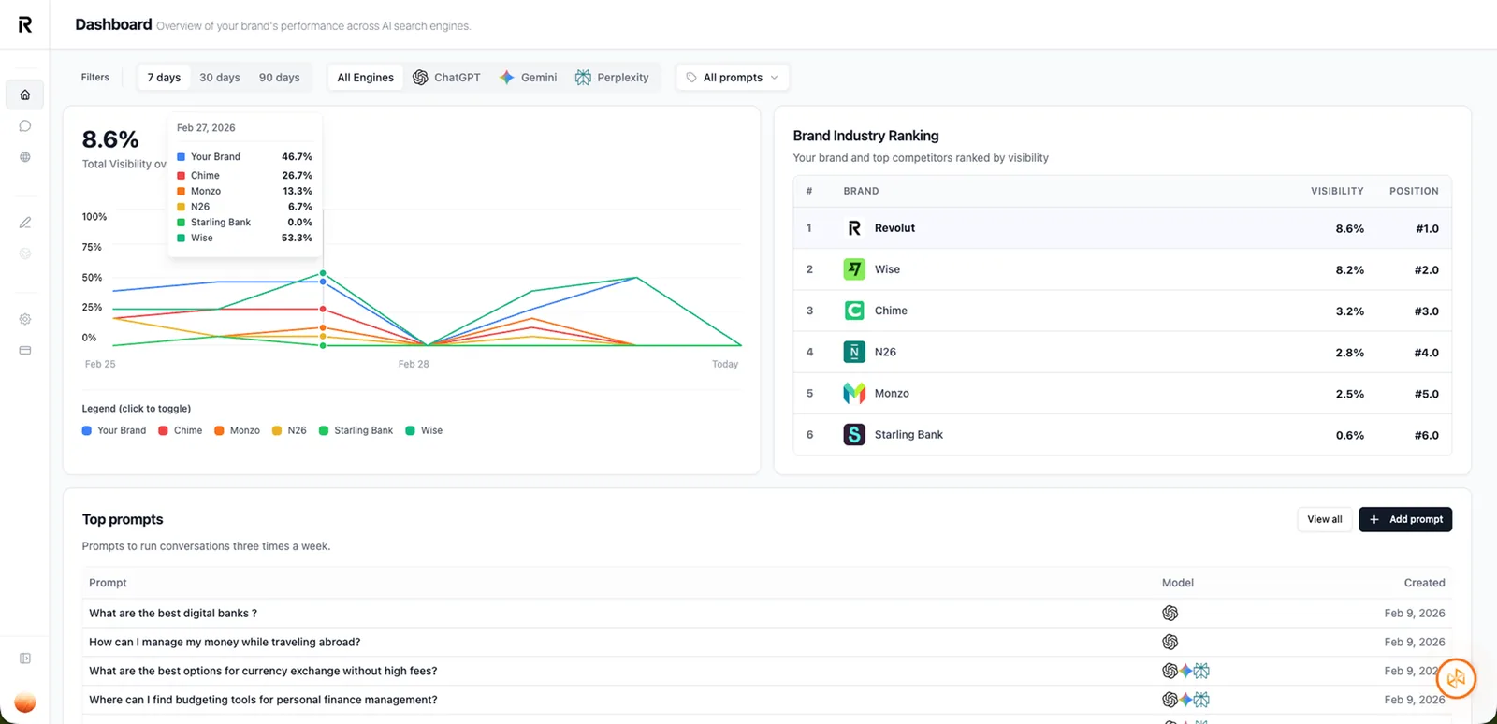Click the Starling Bank ranking row name

(908, 435)
